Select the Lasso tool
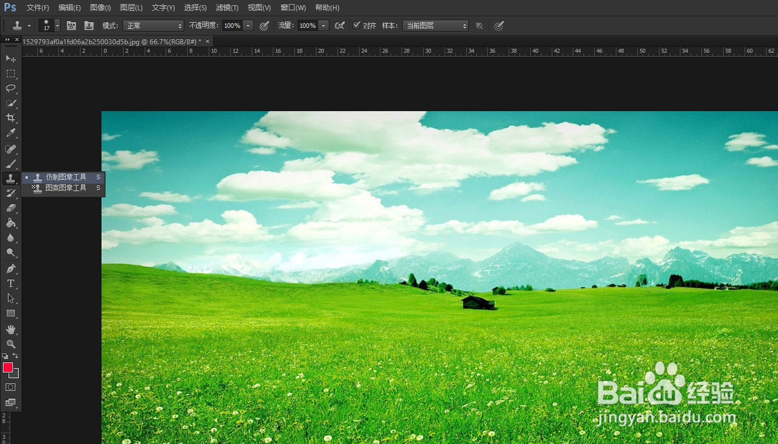The image size is (778, 444). click(10, 88)
